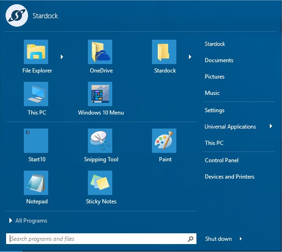Screen dimensions: 282x252
Task: Open the pinned This PC computer icon
Action: click(x=36, y=94)
